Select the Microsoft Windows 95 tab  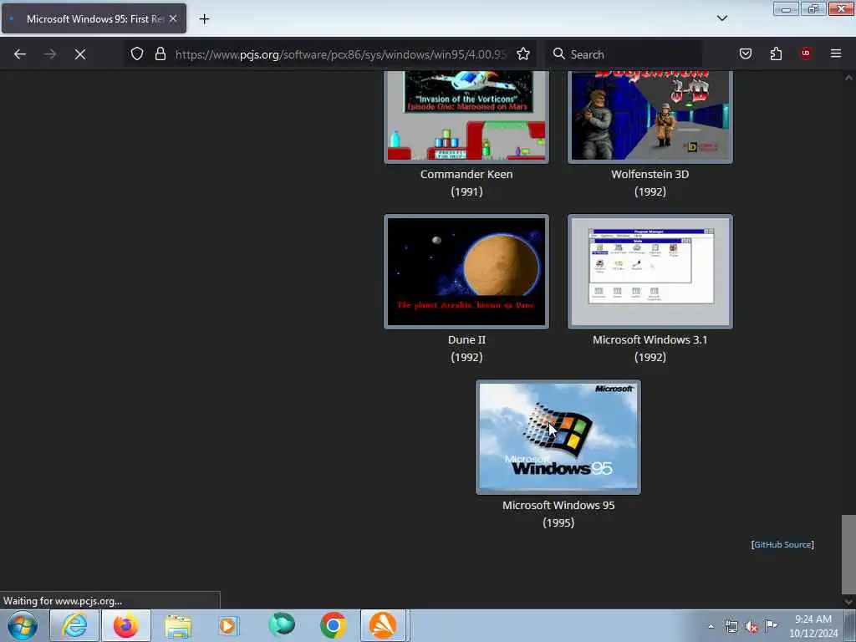tap(94, 18)
